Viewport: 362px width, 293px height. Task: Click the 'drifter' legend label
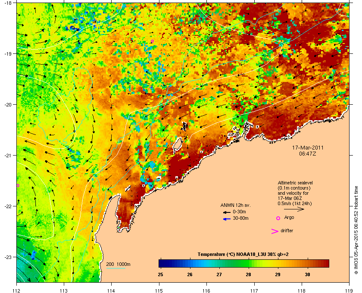coord(287,231)
